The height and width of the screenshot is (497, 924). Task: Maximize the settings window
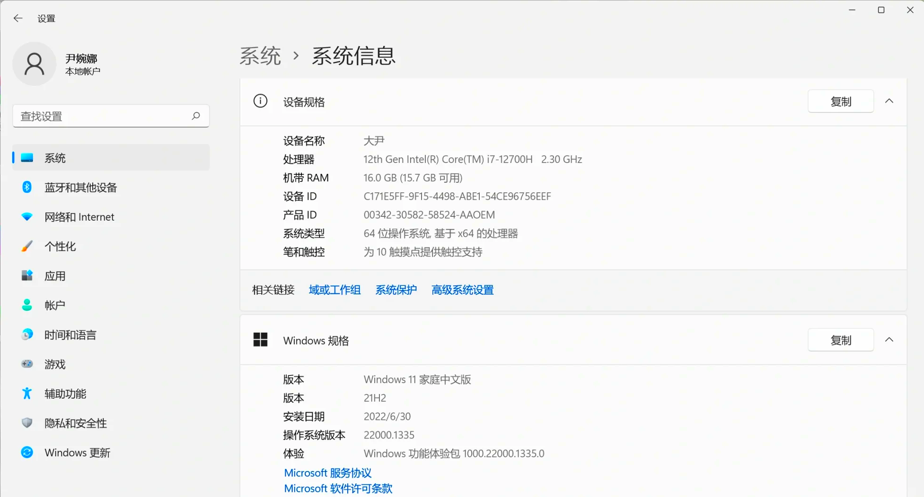(881, 10)
